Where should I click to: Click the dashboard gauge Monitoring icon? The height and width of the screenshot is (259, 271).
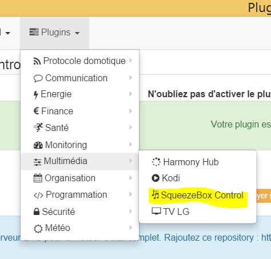pos(38,145)
